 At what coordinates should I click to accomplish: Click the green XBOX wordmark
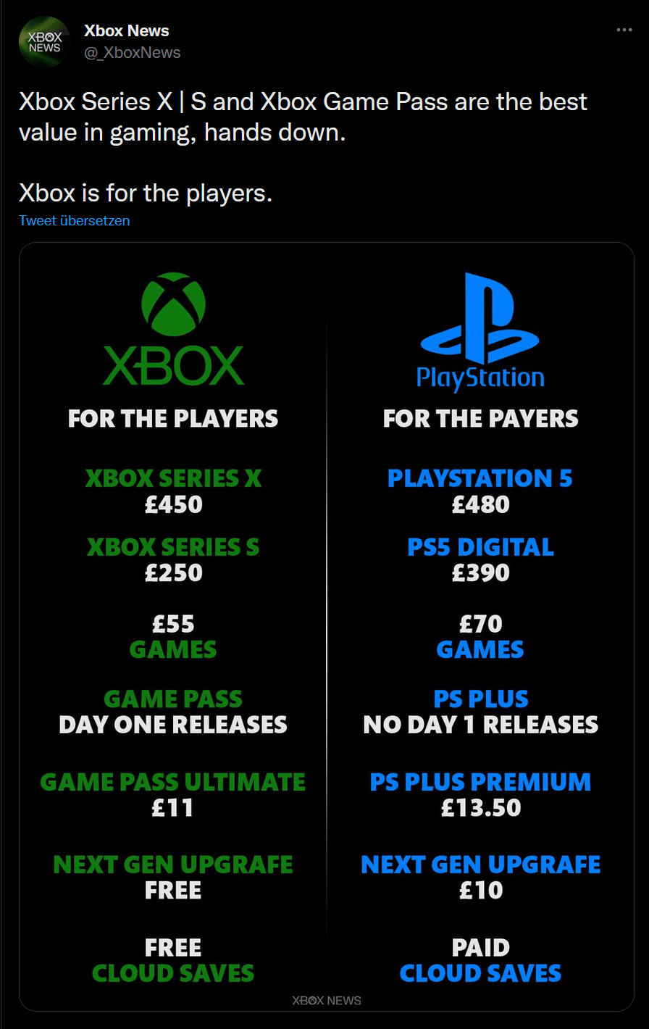[x=173, y=365]
